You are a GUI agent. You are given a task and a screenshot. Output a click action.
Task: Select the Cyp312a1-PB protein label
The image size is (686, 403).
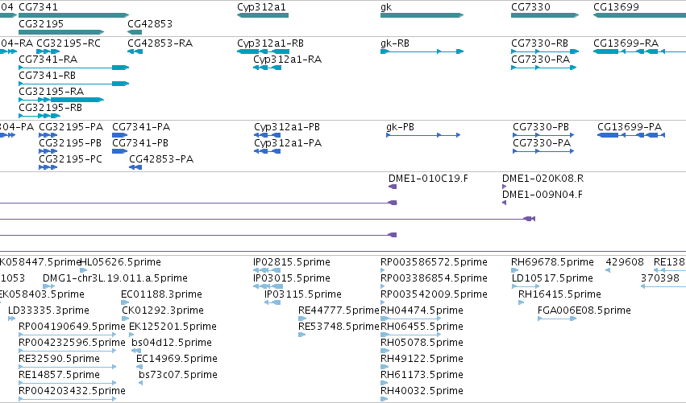pos(286,127)
